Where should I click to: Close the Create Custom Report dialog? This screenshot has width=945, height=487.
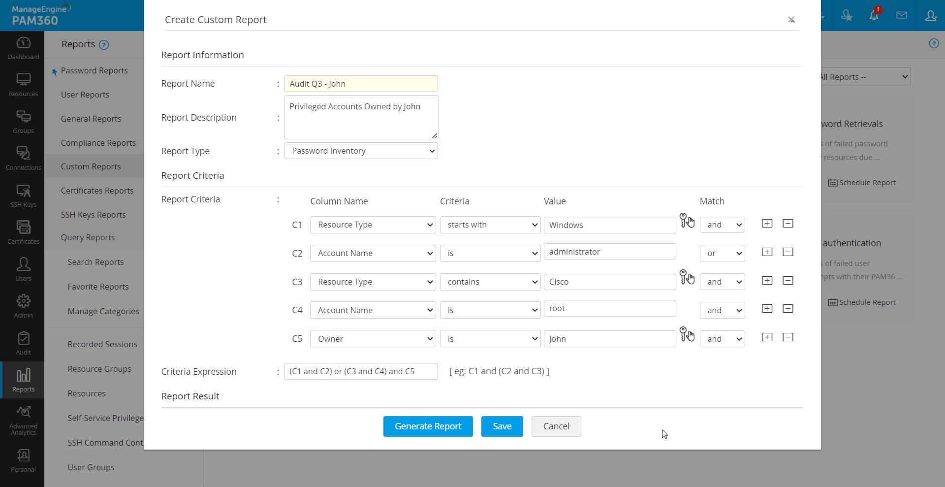click(791, 20)
